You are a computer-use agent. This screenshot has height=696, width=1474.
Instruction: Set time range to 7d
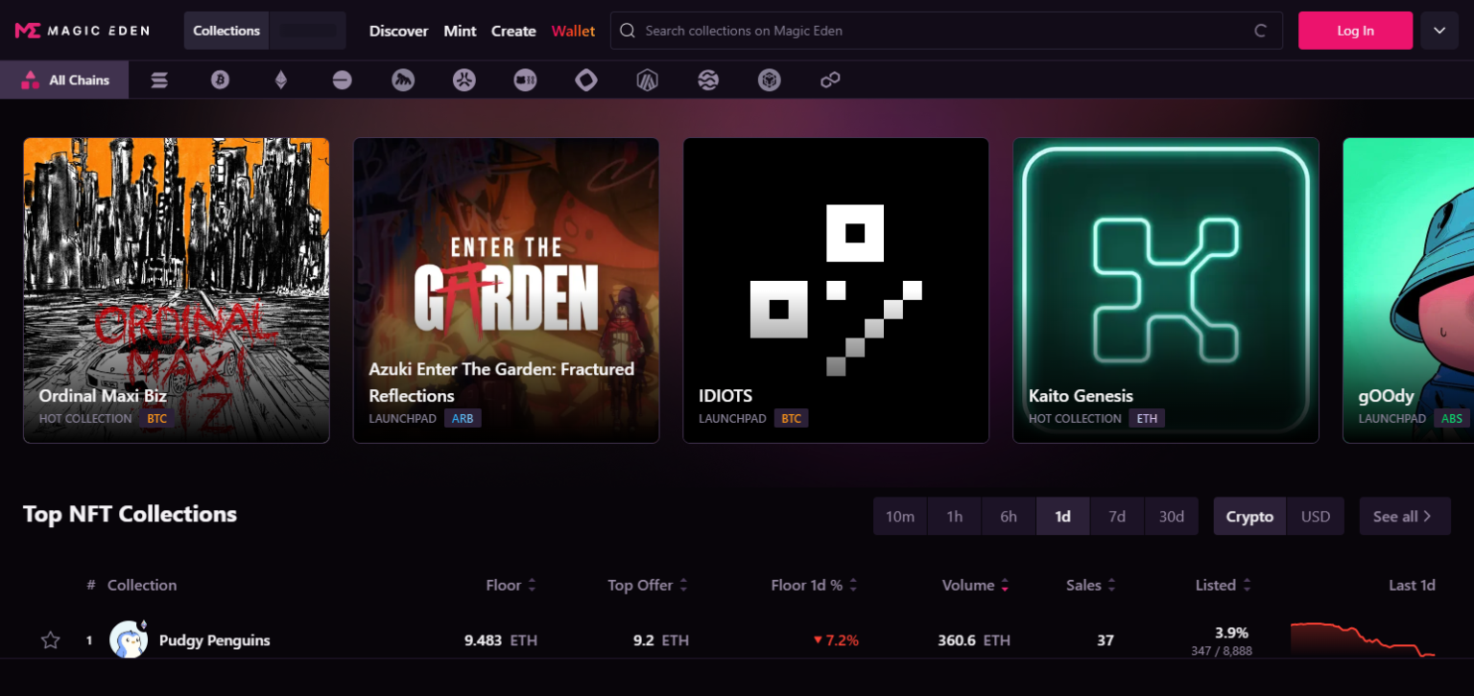pos(1116,517)
